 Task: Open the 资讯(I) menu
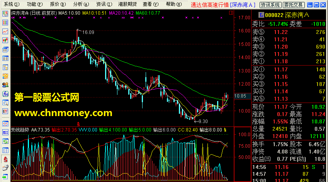pyautogui.click(x=104, y=4)
